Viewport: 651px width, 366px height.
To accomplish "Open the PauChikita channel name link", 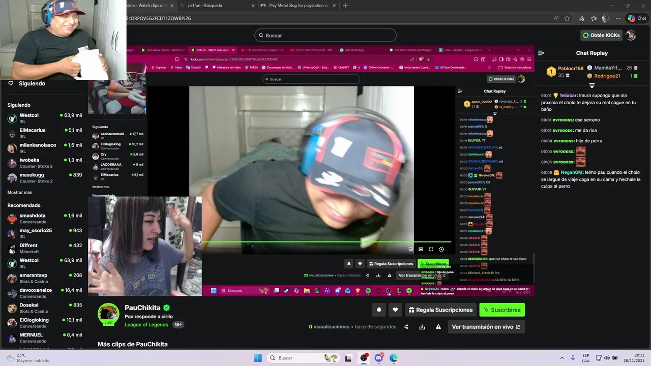I will tap(142, 308).
